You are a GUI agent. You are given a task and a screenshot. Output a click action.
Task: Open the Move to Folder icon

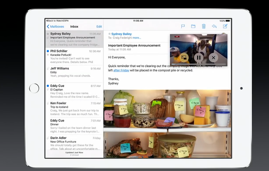[193, 26]
